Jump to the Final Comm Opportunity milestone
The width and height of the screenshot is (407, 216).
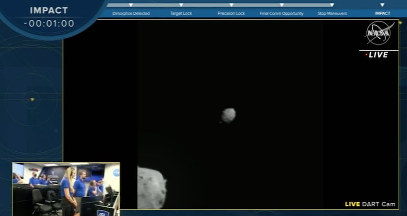point(281,13)
